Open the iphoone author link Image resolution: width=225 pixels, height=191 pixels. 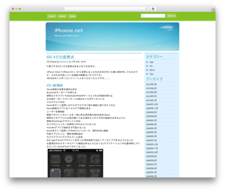tap(64, 62)
